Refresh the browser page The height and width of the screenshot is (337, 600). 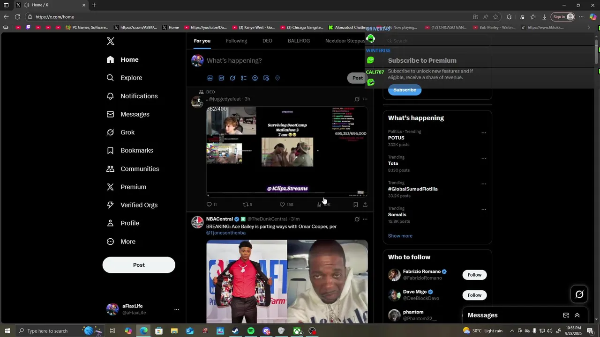[x=17, y=17]
